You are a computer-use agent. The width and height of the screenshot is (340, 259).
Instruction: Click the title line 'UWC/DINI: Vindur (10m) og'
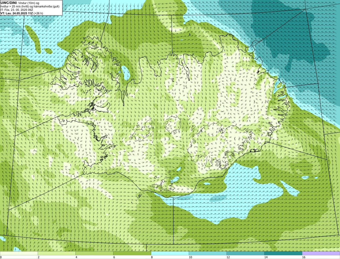(x=20, y=3)
